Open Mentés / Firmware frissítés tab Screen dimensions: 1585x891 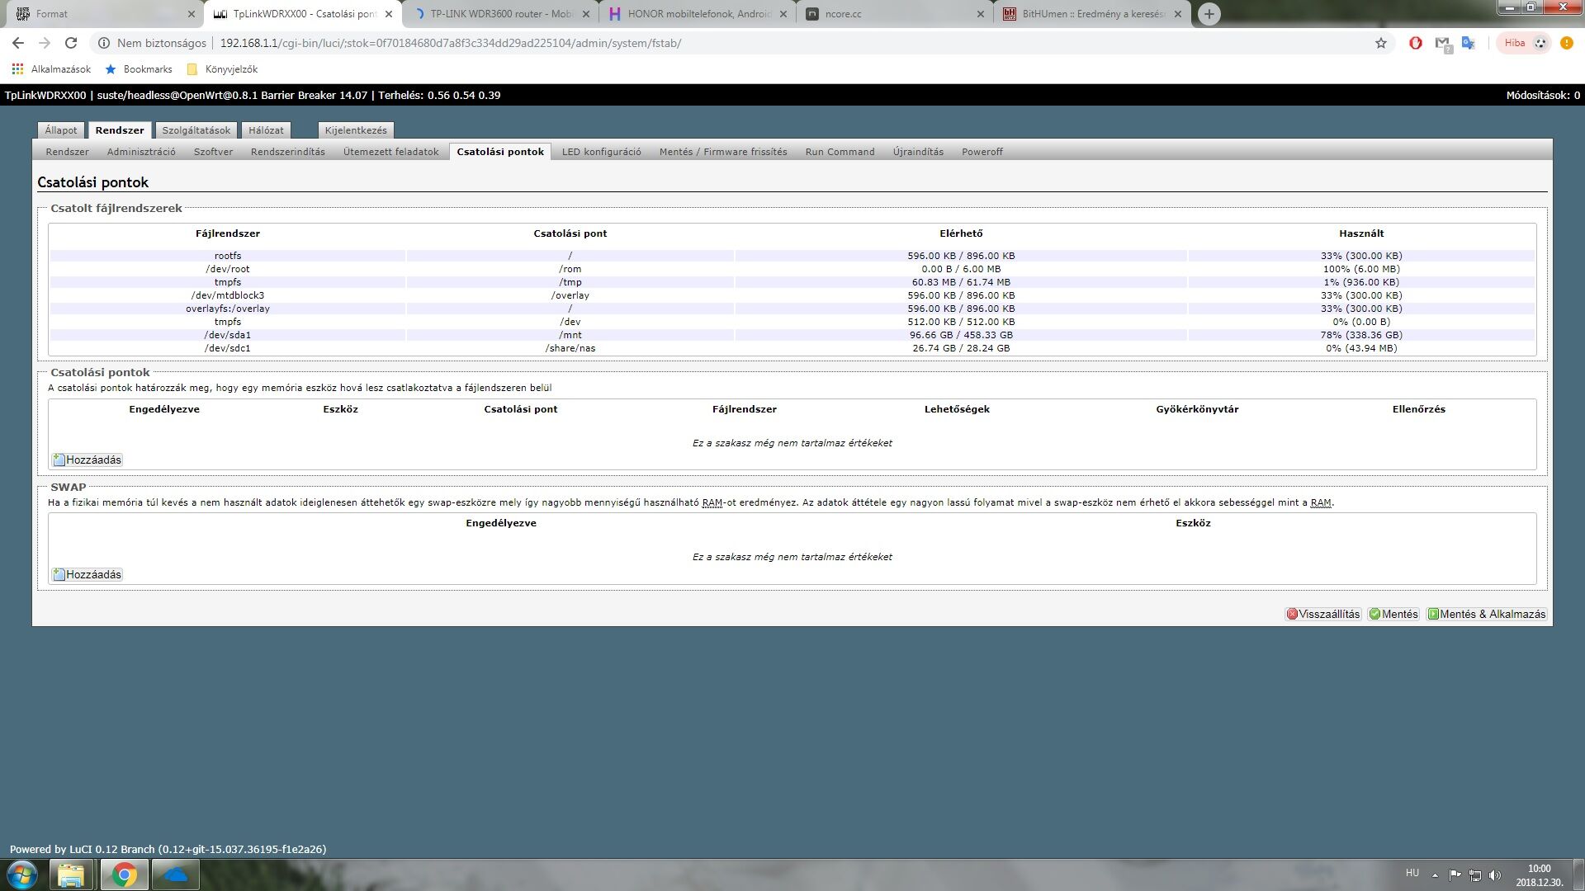coord(723,152)
